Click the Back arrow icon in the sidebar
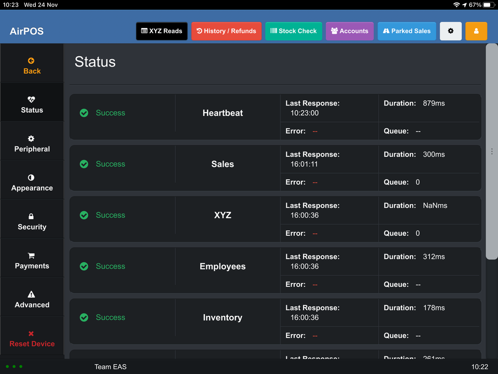This screenshot has width=498, height=374. [32, 60]
